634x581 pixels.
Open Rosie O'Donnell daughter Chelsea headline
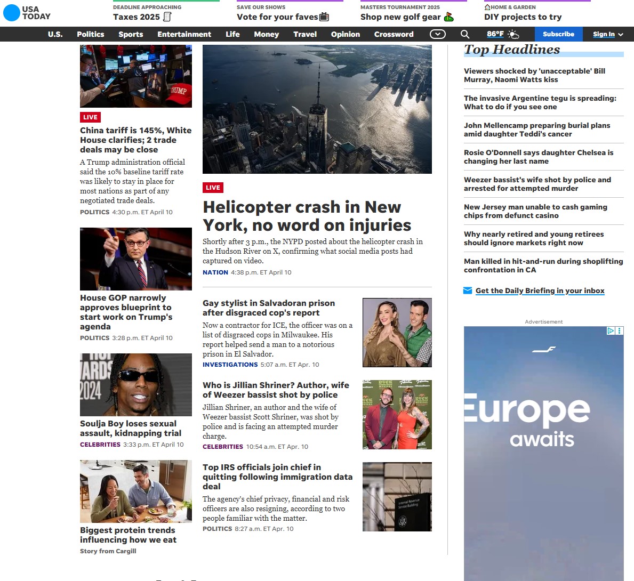[x=539, y=157]
